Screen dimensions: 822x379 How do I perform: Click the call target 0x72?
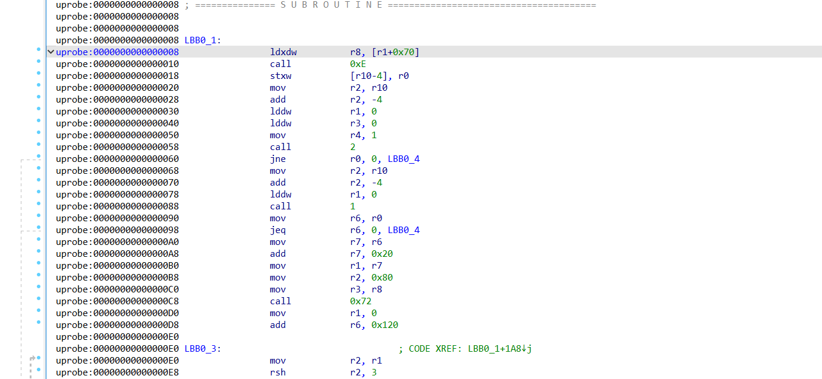361,301
